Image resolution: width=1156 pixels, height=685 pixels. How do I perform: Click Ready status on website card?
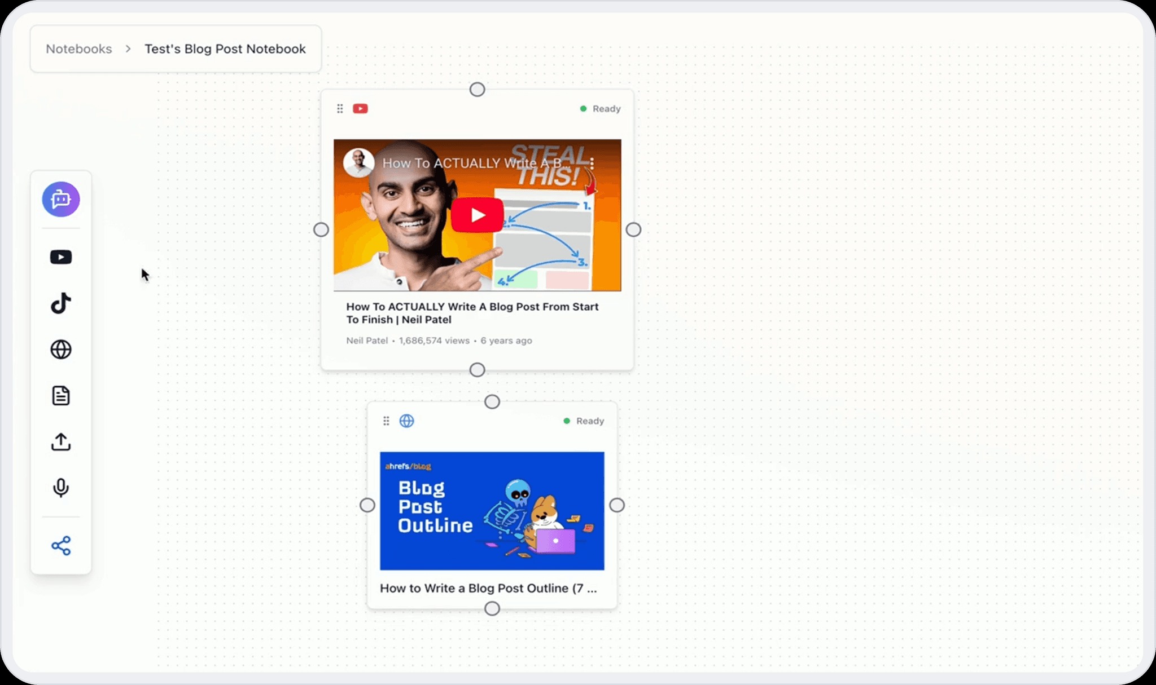(584, 421)
